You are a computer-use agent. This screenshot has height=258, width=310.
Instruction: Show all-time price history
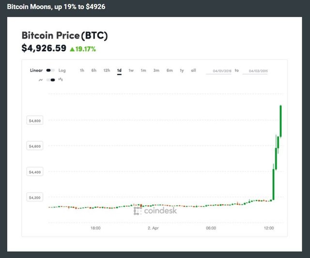[193, 71]
